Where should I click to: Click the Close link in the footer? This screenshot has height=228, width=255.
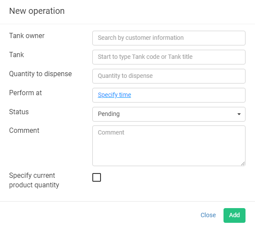(x=208, y=215)
